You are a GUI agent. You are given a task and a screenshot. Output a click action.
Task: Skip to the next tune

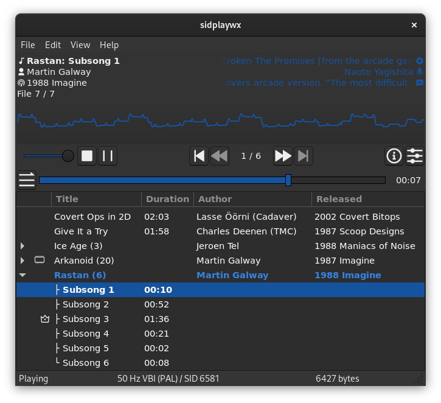click(x=303, y=156)
